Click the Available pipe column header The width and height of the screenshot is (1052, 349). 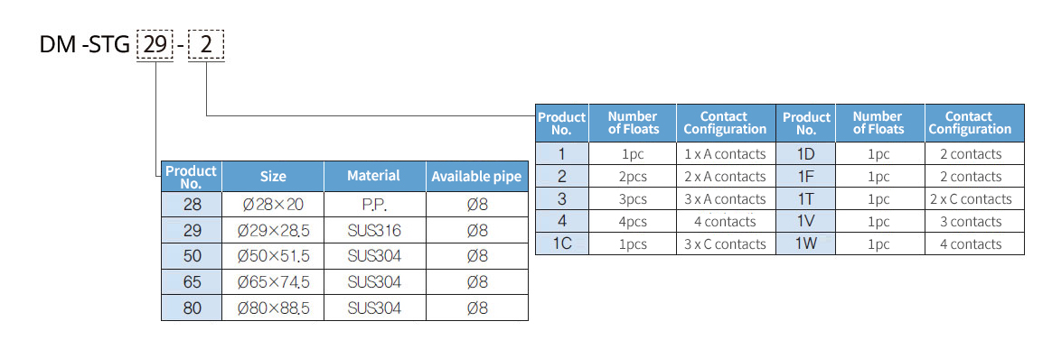pos(476,177)
